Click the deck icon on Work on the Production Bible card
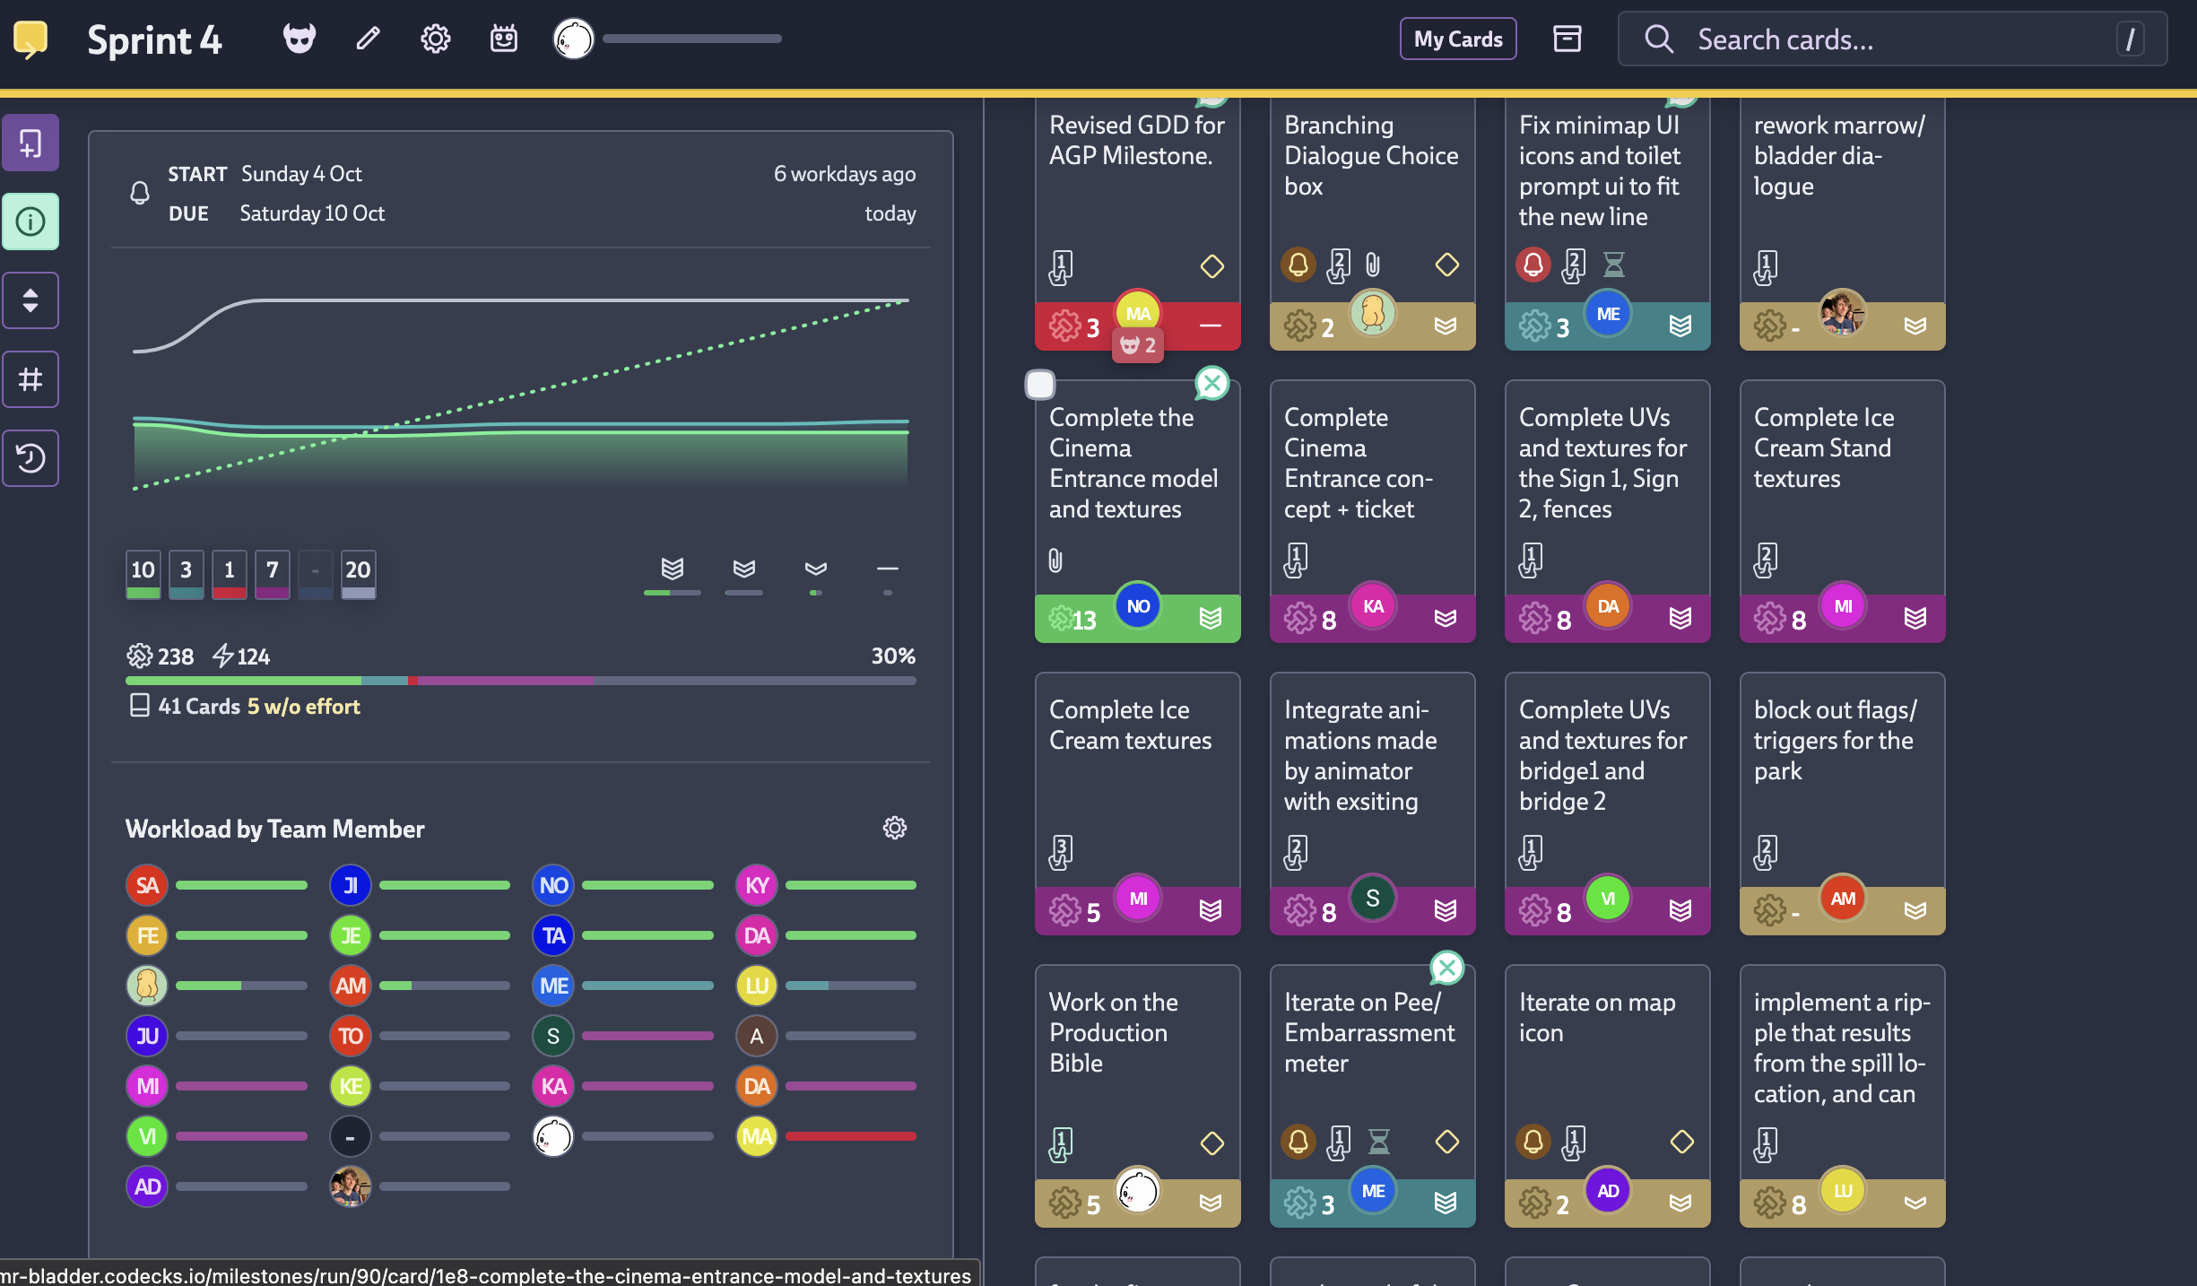The height and width of the screenshot is (1286, 2197). (1061, 1145)
